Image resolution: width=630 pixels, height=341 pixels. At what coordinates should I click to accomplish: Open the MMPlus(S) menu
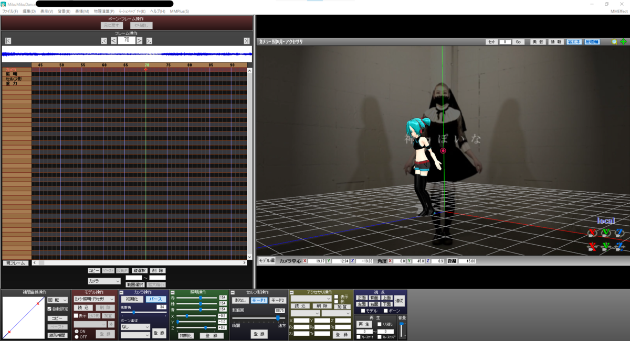click(x=180, y=11)
